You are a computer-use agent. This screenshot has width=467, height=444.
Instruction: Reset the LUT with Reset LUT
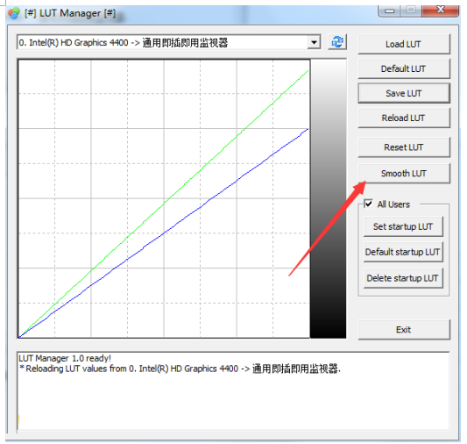[404, 147]
